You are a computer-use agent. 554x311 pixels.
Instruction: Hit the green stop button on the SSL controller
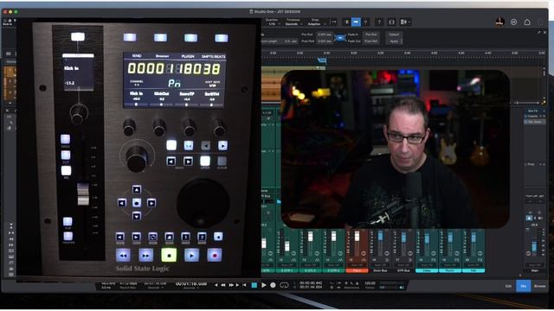coord(169,255)
